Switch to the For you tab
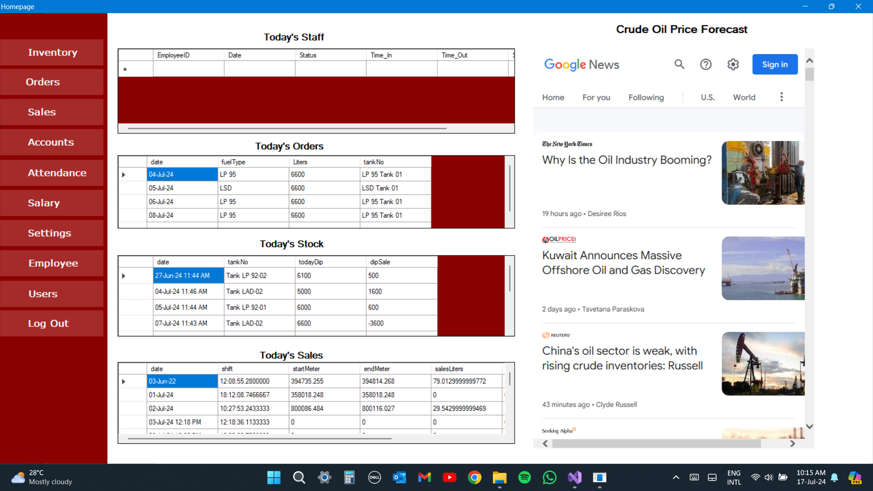The height and width of the screenshot is (491, 873). 596,97
